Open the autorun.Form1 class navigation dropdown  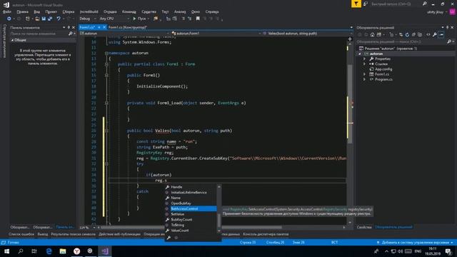[x=216, y=34]
